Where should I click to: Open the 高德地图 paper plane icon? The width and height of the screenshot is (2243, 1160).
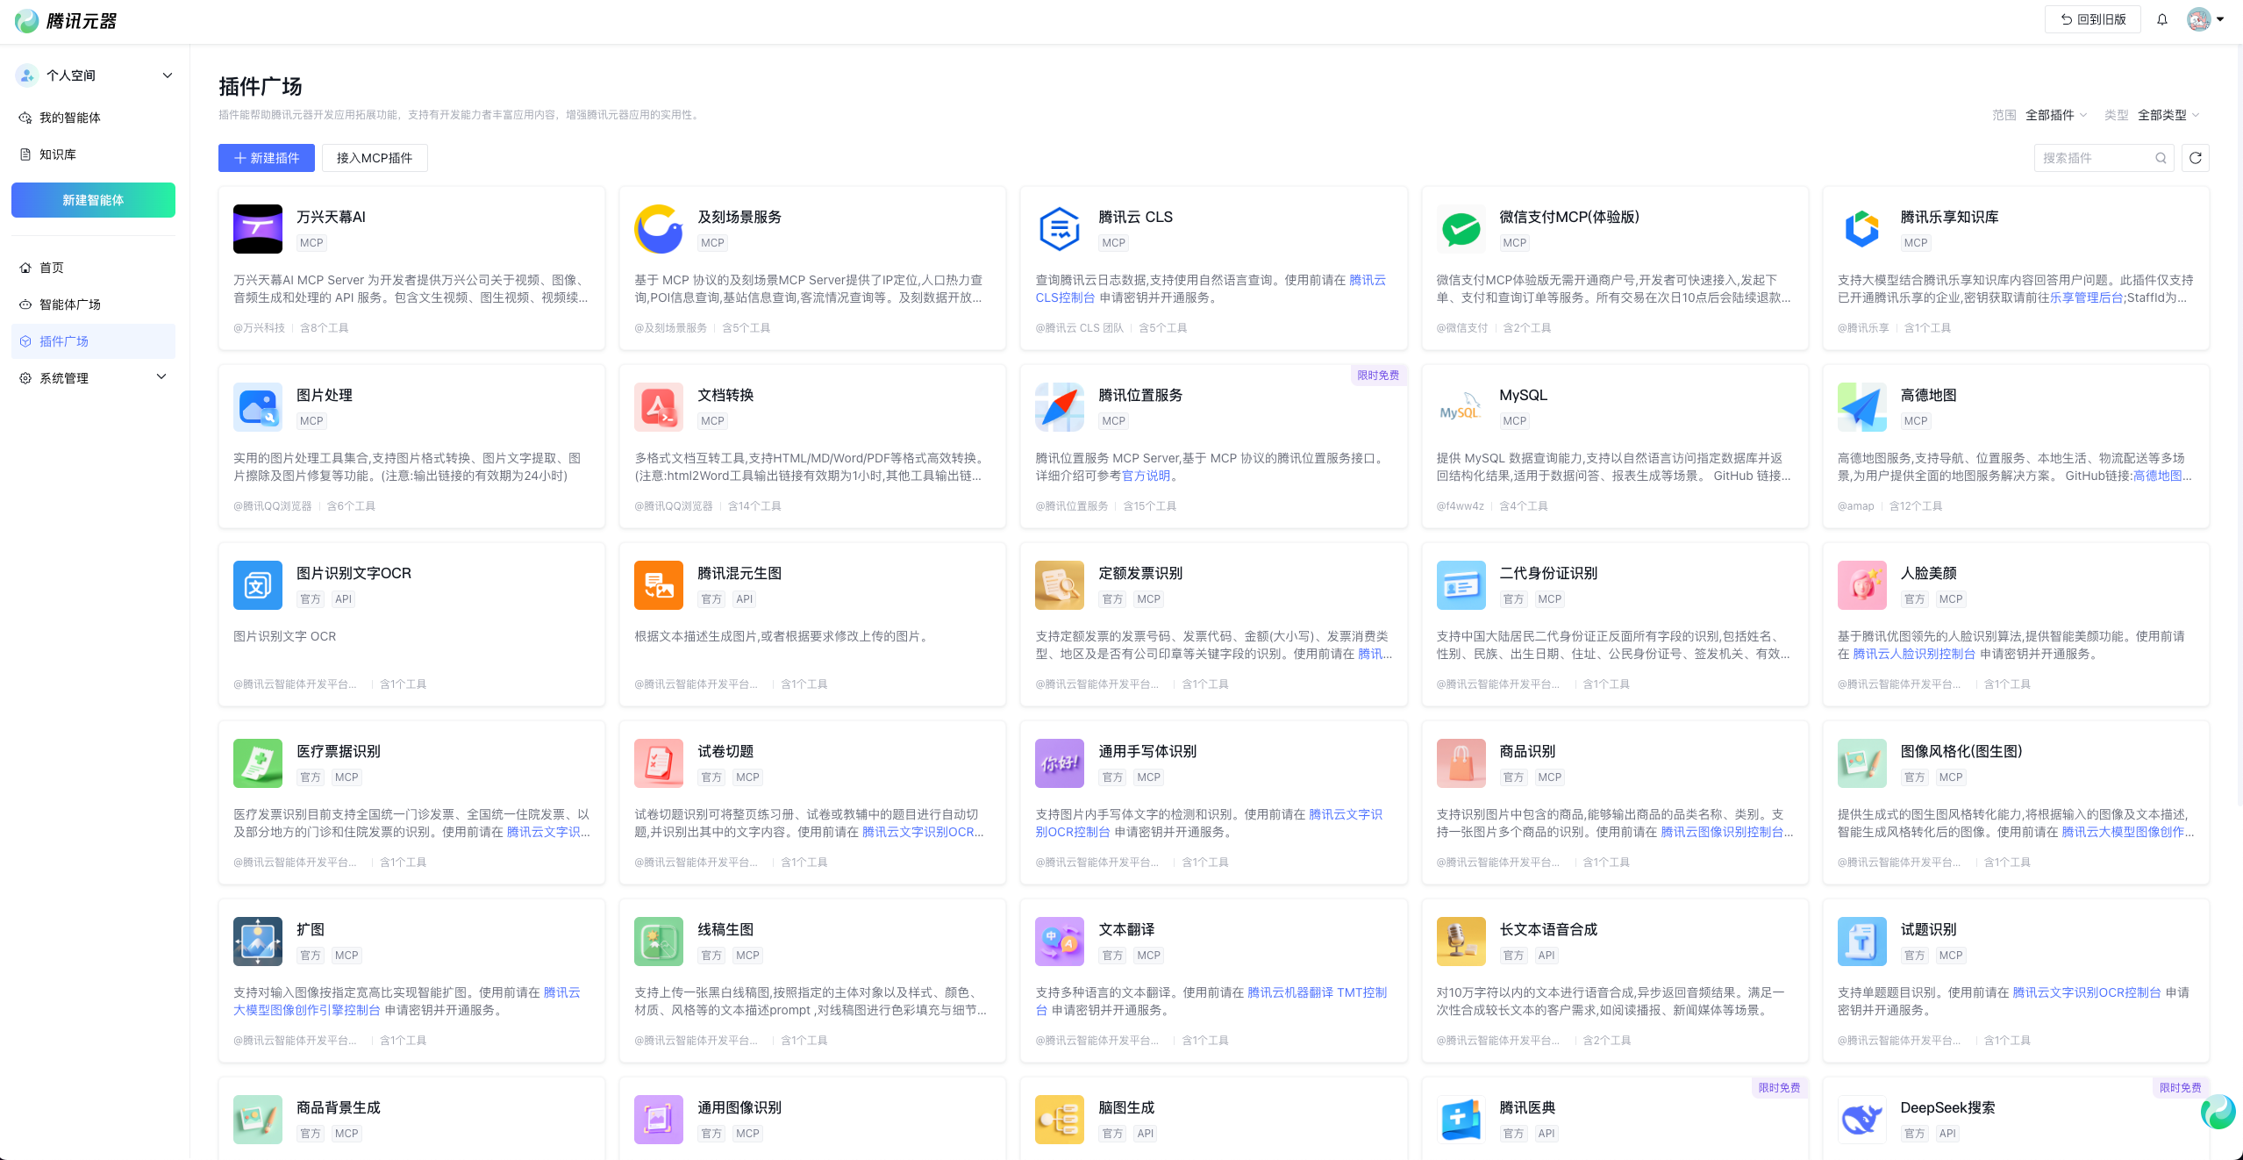[1861, 407]
